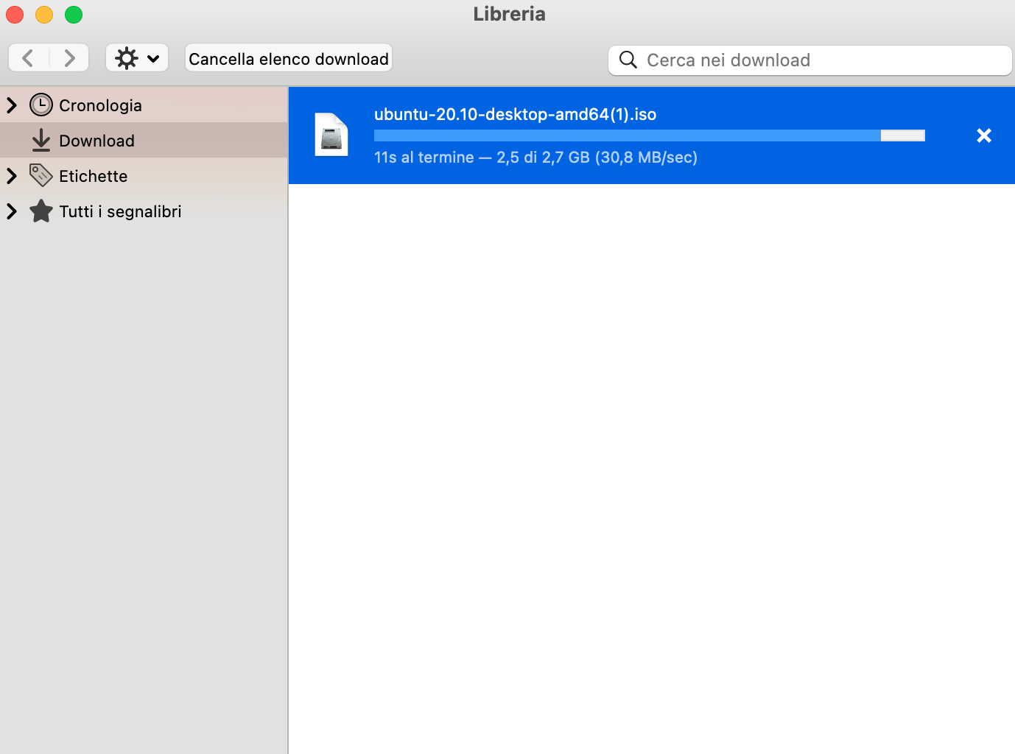Select Tutti i segnalibri in sidebar
Viewport: 1015px width, 754px height.
coord(144,211)
